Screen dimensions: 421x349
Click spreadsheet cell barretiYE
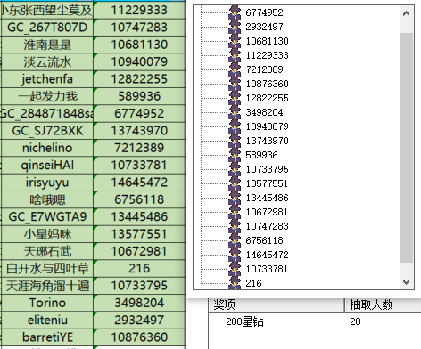(x=47, y=337)
